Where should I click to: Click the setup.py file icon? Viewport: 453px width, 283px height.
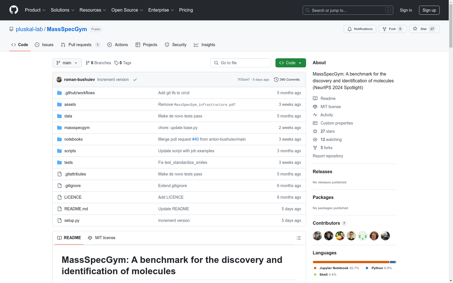point(59,220)
